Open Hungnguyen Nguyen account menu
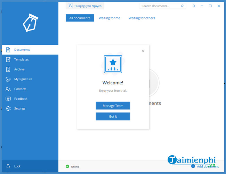Image resolution: width=226 pixels, height=174 pixels. (85, 6)
